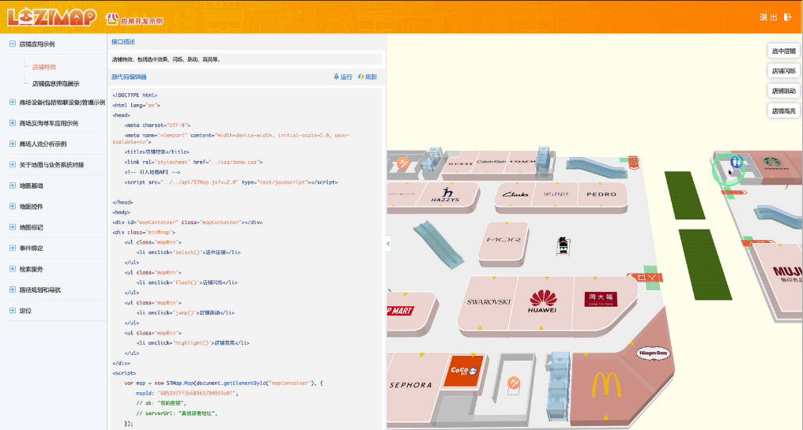Expand the 商场反向寻车应用示例 node
This screenshot has height=430, width=803.
point(13,123)
